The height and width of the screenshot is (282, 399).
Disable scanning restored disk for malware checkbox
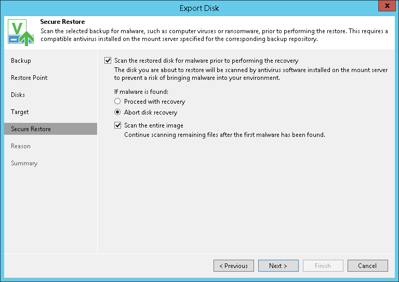click(108, 61)
